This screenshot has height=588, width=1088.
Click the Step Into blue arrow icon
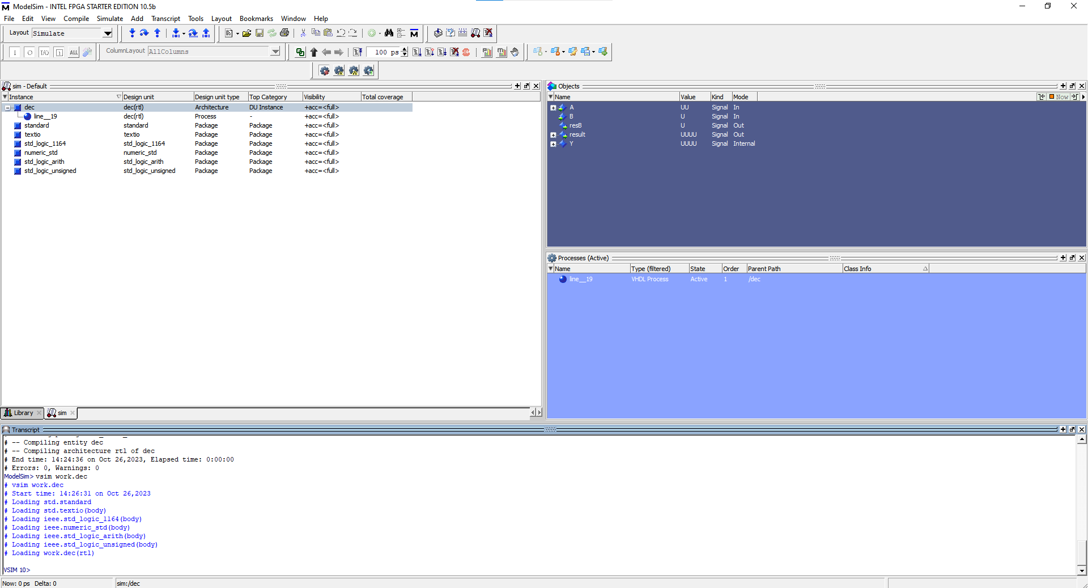coord(132,33)
